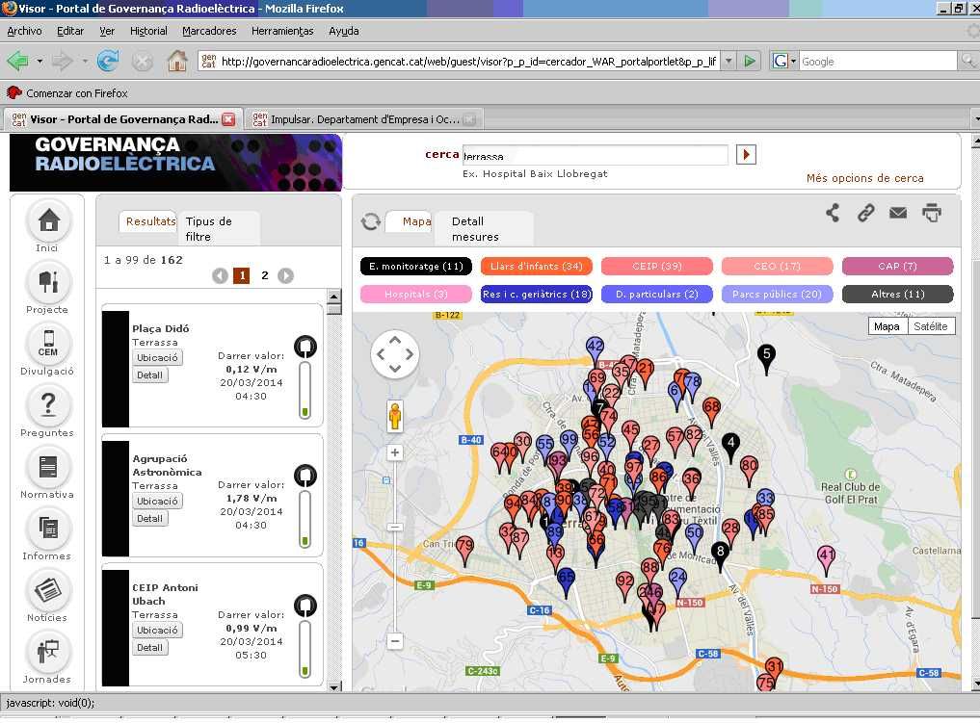Viewport: 980px width, 723px height.
Task: Click the email envelope icon above the map
Action: 898,213
